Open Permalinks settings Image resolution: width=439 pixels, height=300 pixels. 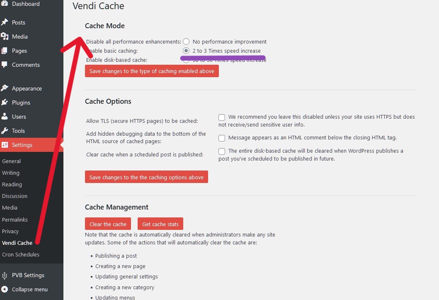tap(15, 220)
